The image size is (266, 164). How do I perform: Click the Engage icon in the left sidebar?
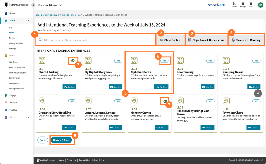[x=6, y=95]
